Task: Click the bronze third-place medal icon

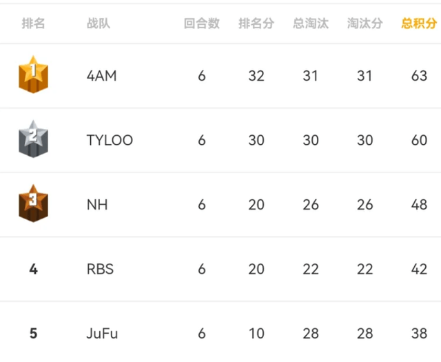Action: pos(33,203)
